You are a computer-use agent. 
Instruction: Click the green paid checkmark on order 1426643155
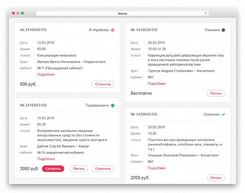[223, 114]
